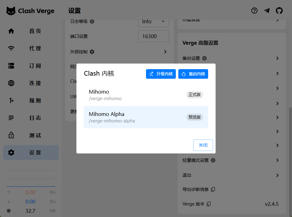Open the GitHub repository icon
The image size is (292, 217).
(279, 11)
